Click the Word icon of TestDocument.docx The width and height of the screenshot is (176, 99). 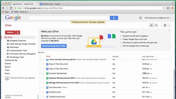[x=47, y=97]
